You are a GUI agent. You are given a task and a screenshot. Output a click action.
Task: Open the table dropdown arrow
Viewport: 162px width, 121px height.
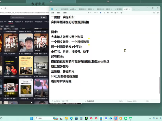[118, 13]
